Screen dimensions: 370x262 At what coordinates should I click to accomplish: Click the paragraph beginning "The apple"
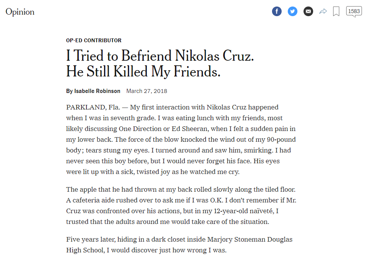(181, 206)
